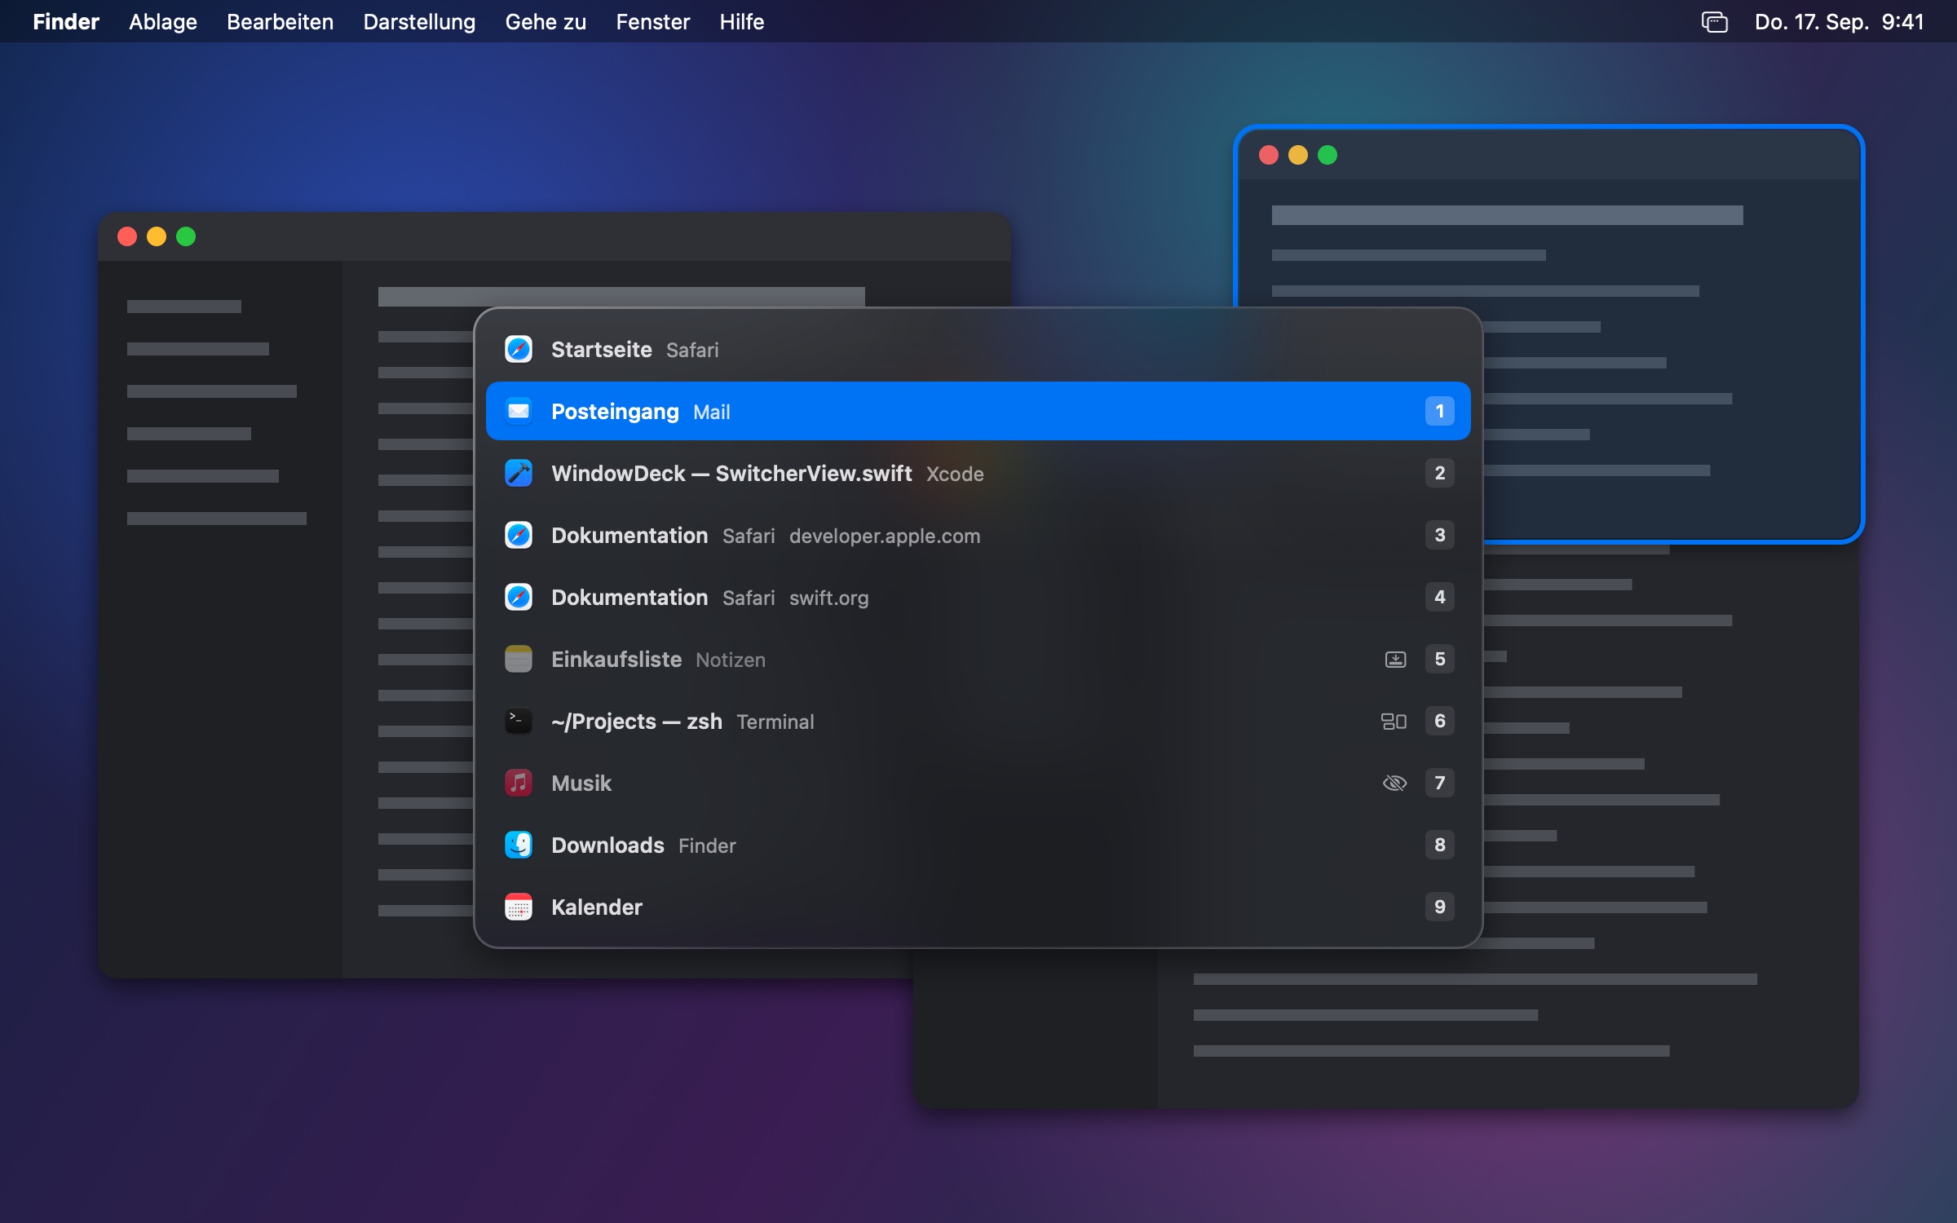Open the window switcher menu bar icon
Screen dimensions: 1957x1223
pos(1715,22)
